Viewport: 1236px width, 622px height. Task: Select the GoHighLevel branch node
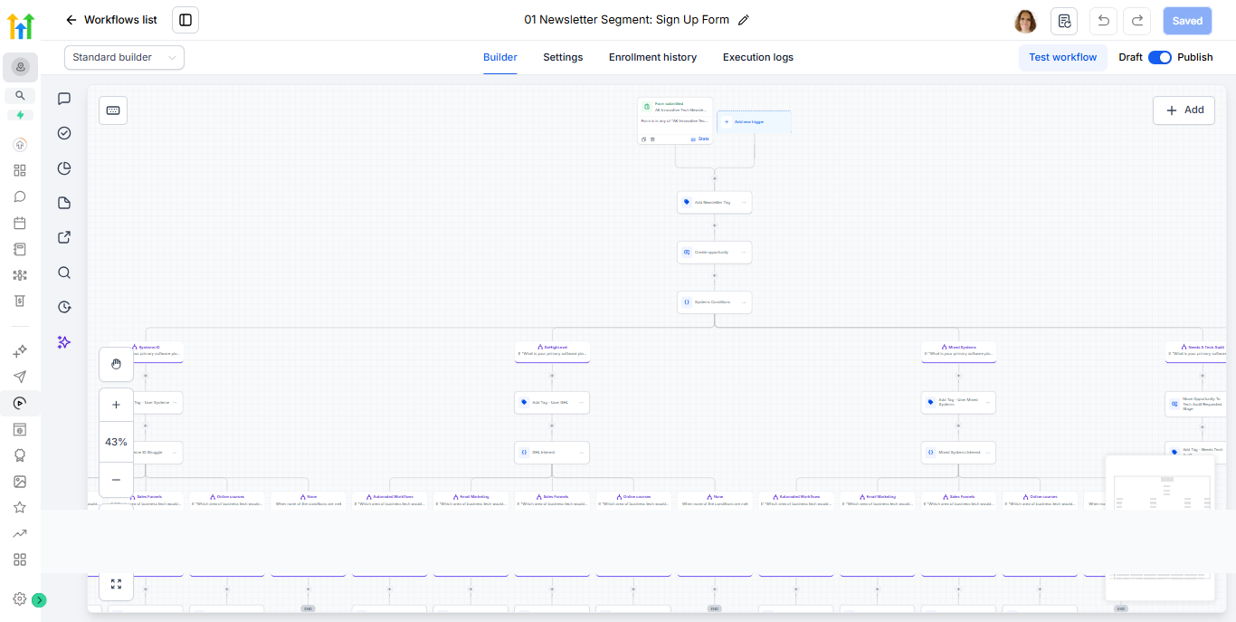click(x=552, y=351)
